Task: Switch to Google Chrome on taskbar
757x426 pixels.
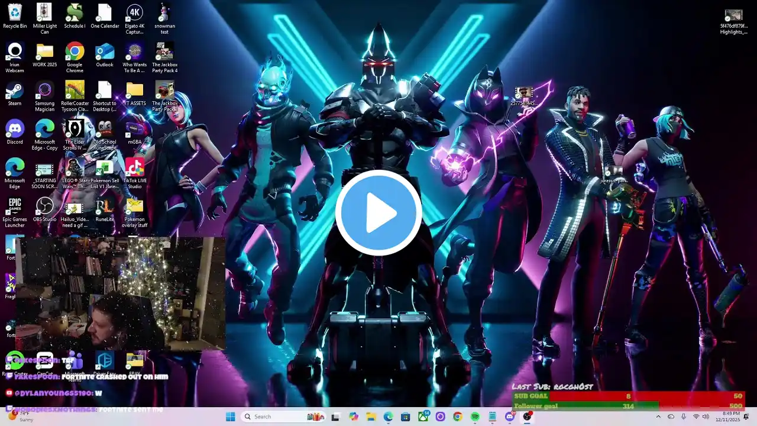Action: click(457, 417)
